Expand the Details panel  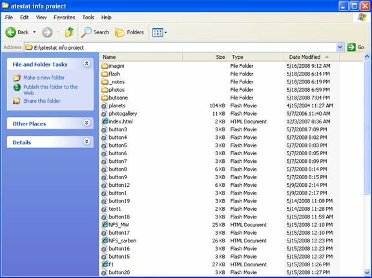[87, 142]
